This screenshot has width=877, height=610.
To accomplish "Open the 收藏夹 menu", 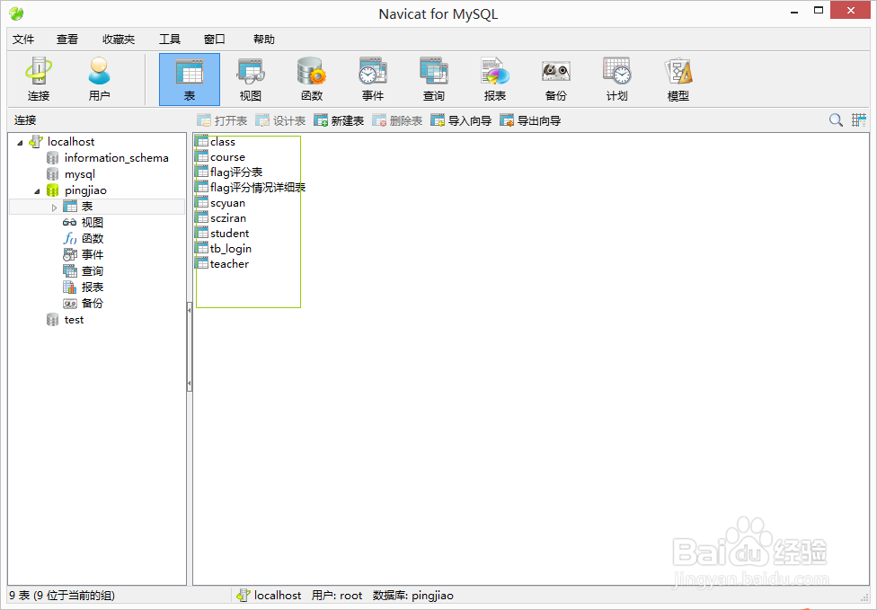I will (x=119, y=40).
